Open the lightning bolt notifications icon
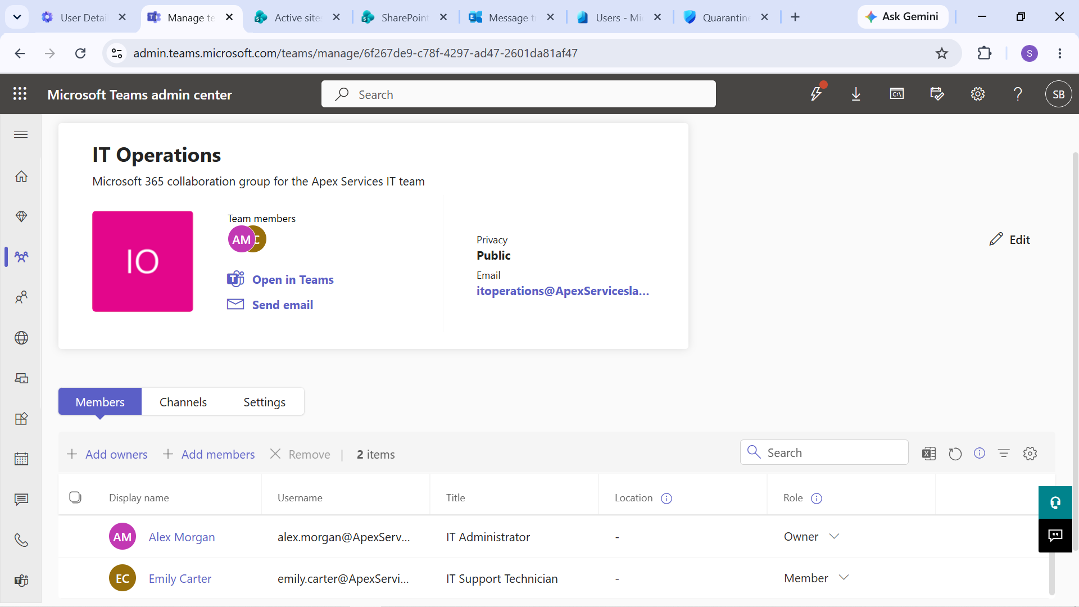 point(817,94)
